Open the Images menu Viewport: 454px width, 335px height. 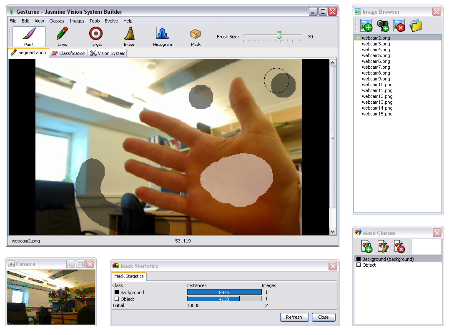77,21
